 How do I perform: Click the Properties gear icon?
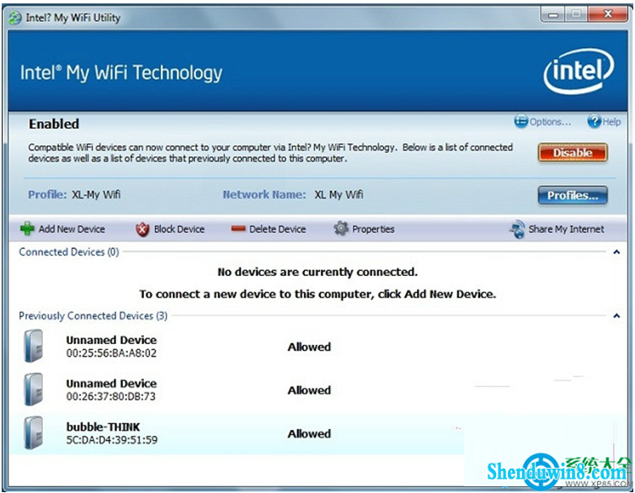(341, 229)
